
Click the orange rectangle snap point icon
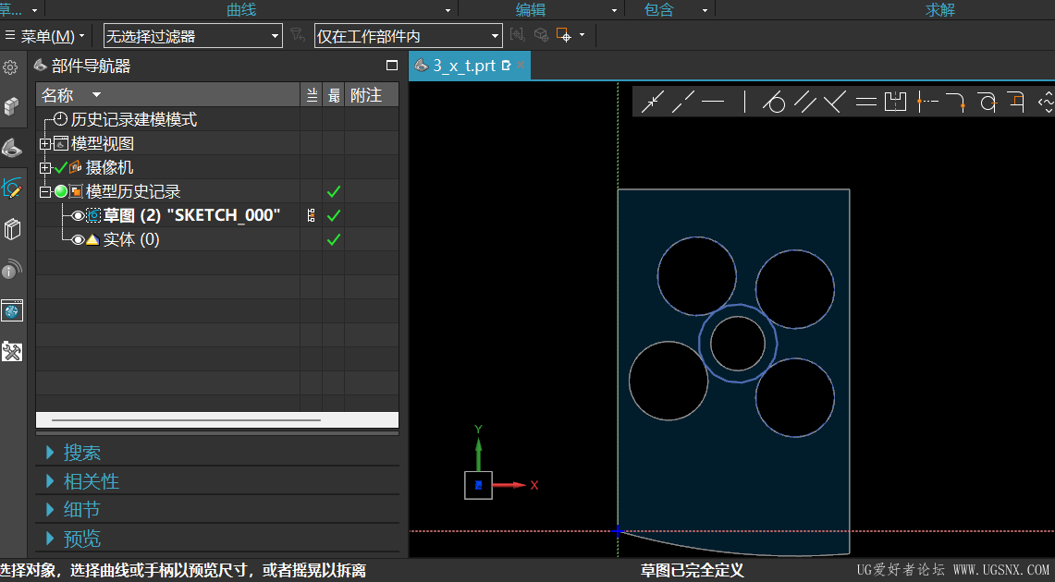tap(564, 35)
